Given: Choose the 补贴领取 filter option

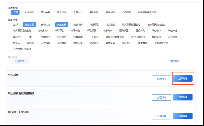Looking at the screenshot, I should [59, 31].
